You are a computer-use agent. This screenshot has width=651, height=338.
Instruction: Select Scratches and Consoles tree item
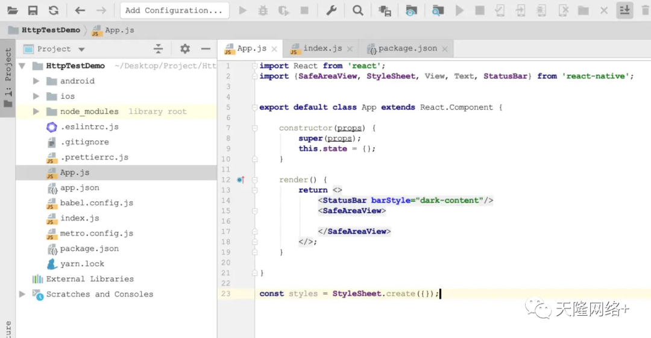click(x=99, y=294)
